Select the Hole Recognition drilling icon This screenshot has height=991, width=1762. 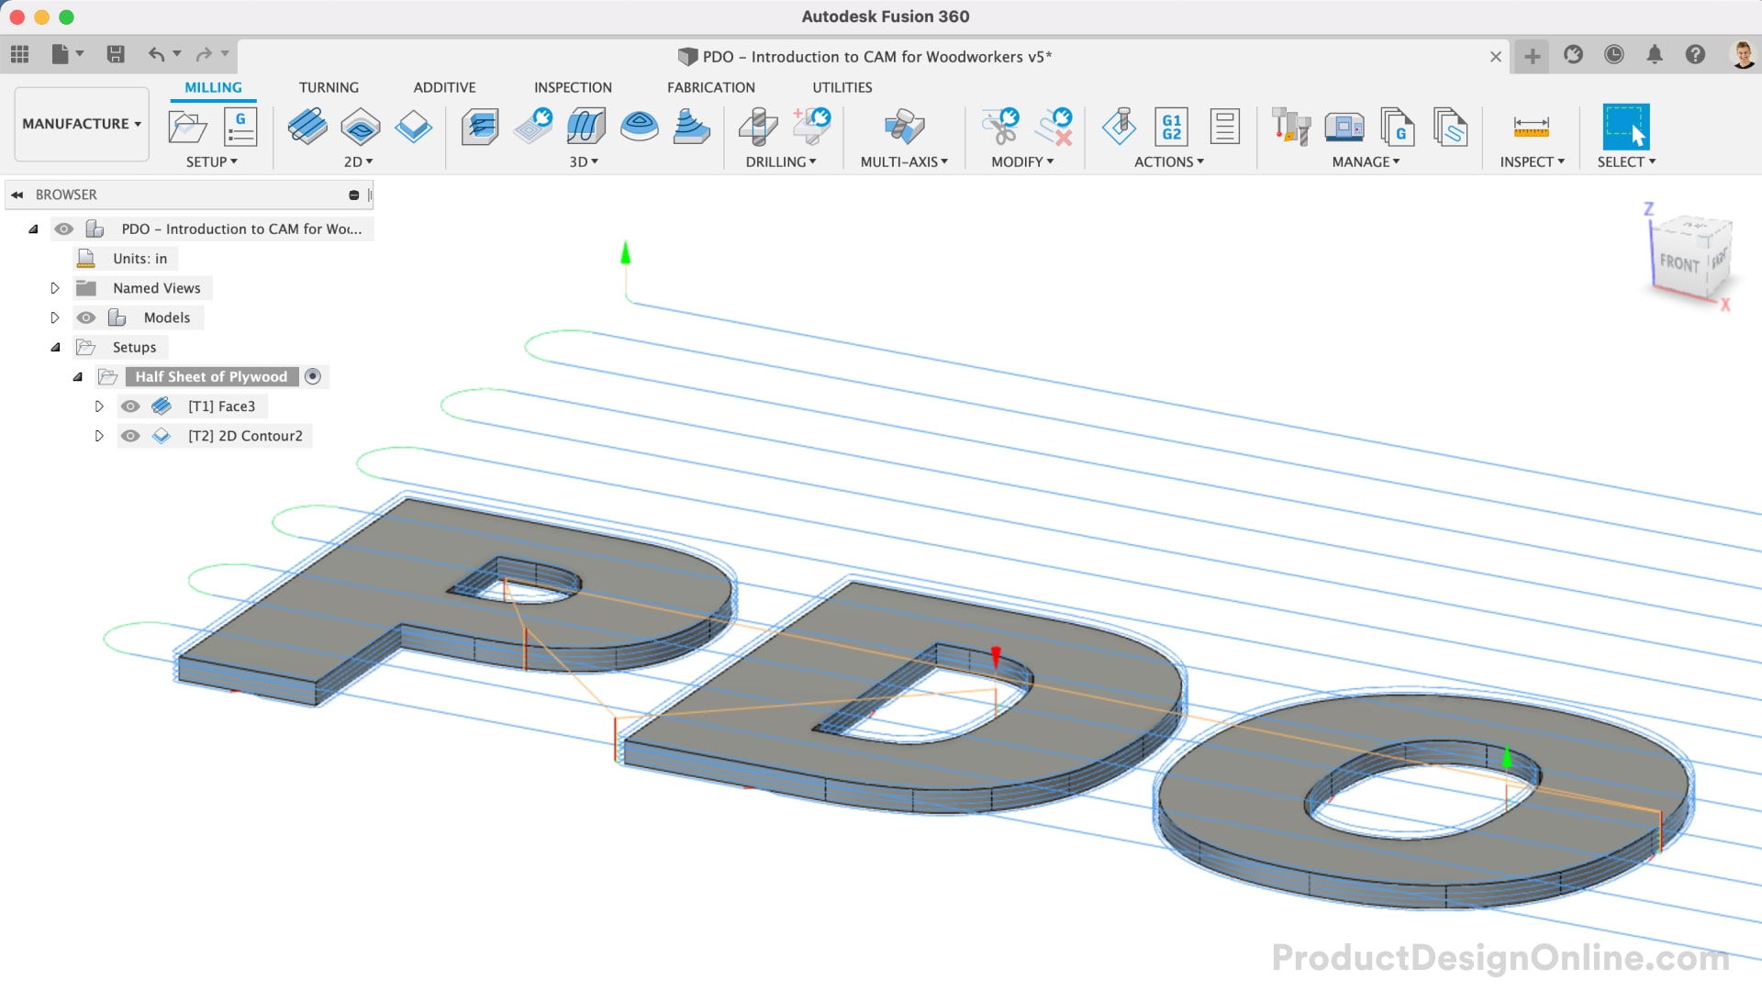811,127
